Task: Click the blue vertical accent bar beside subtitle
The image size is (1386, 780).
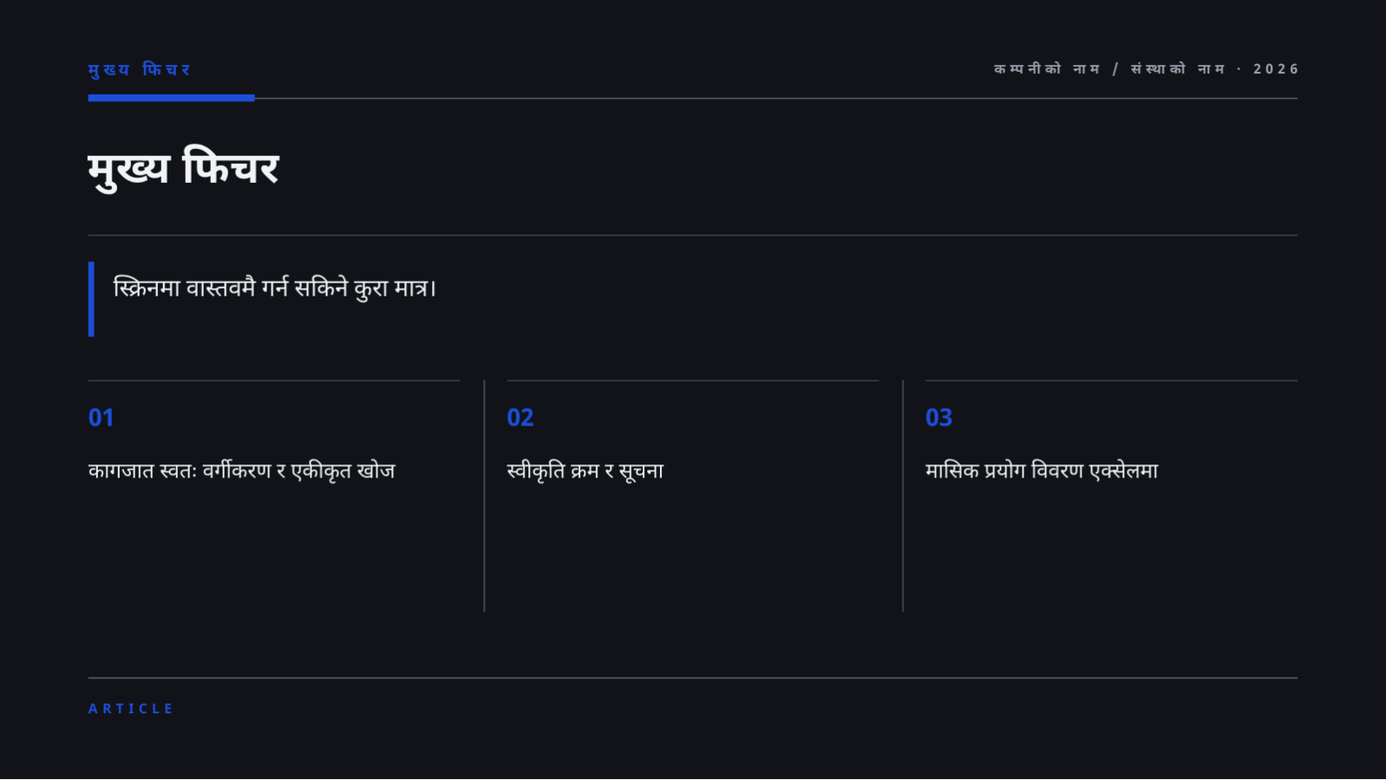Action: [91, 299]
